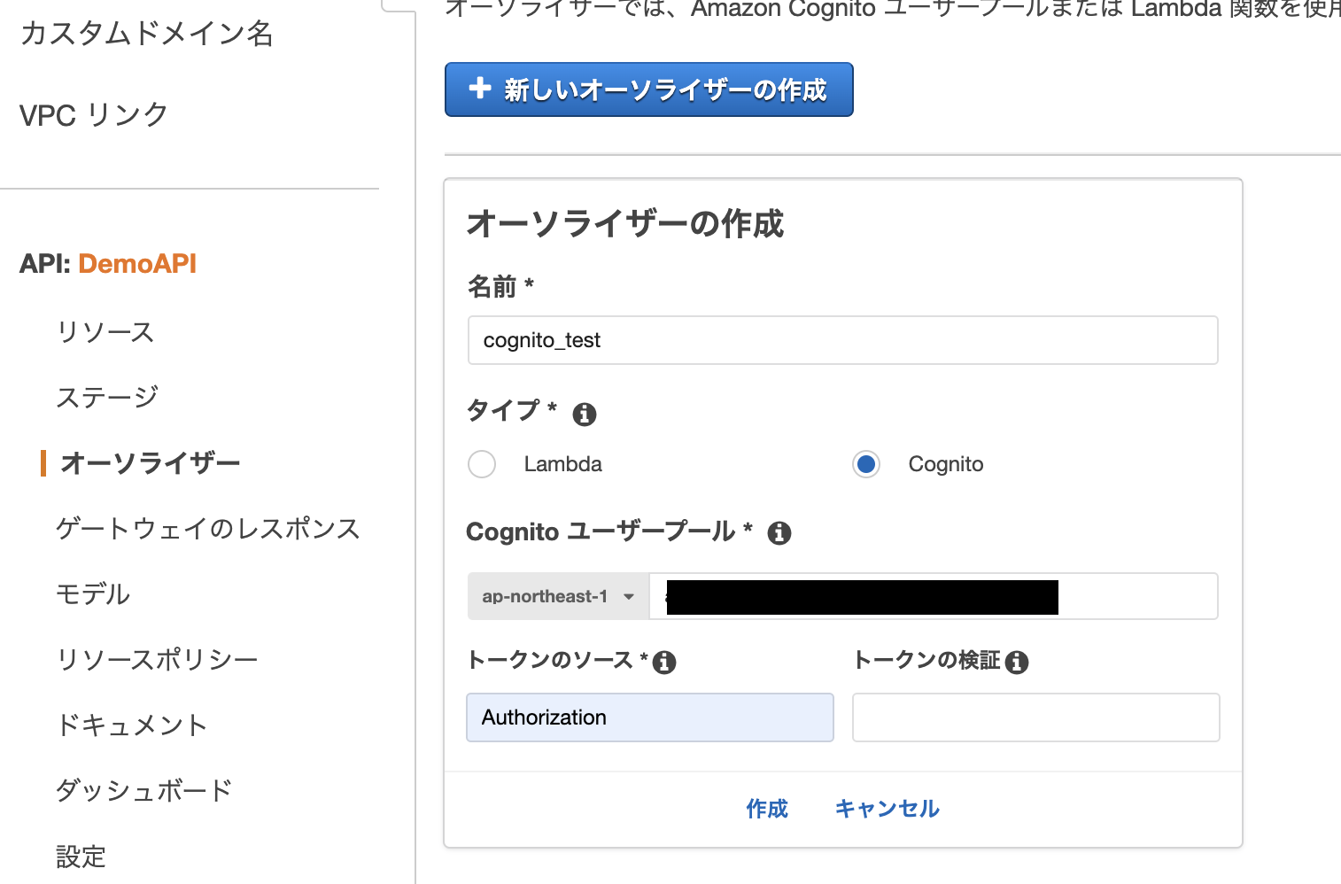Navigate to リソースポリシー

[157, 659]
